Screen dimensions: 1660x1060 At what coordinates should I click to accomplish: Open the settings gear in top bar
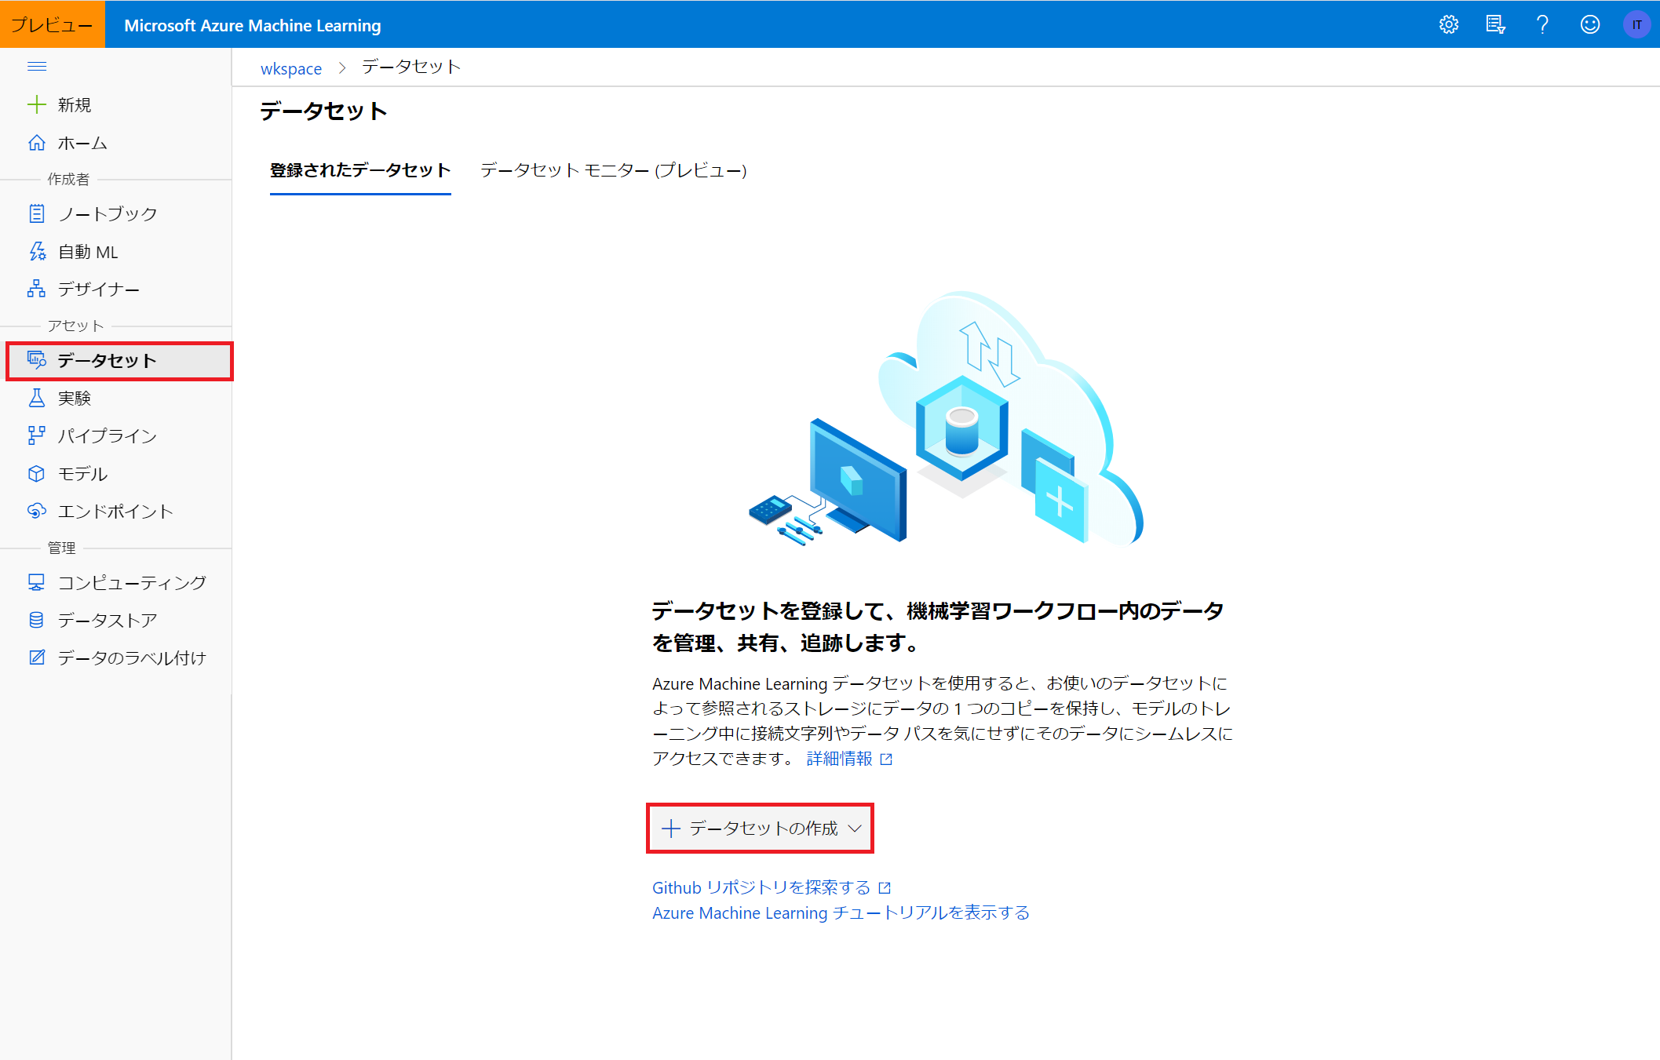1448,24
